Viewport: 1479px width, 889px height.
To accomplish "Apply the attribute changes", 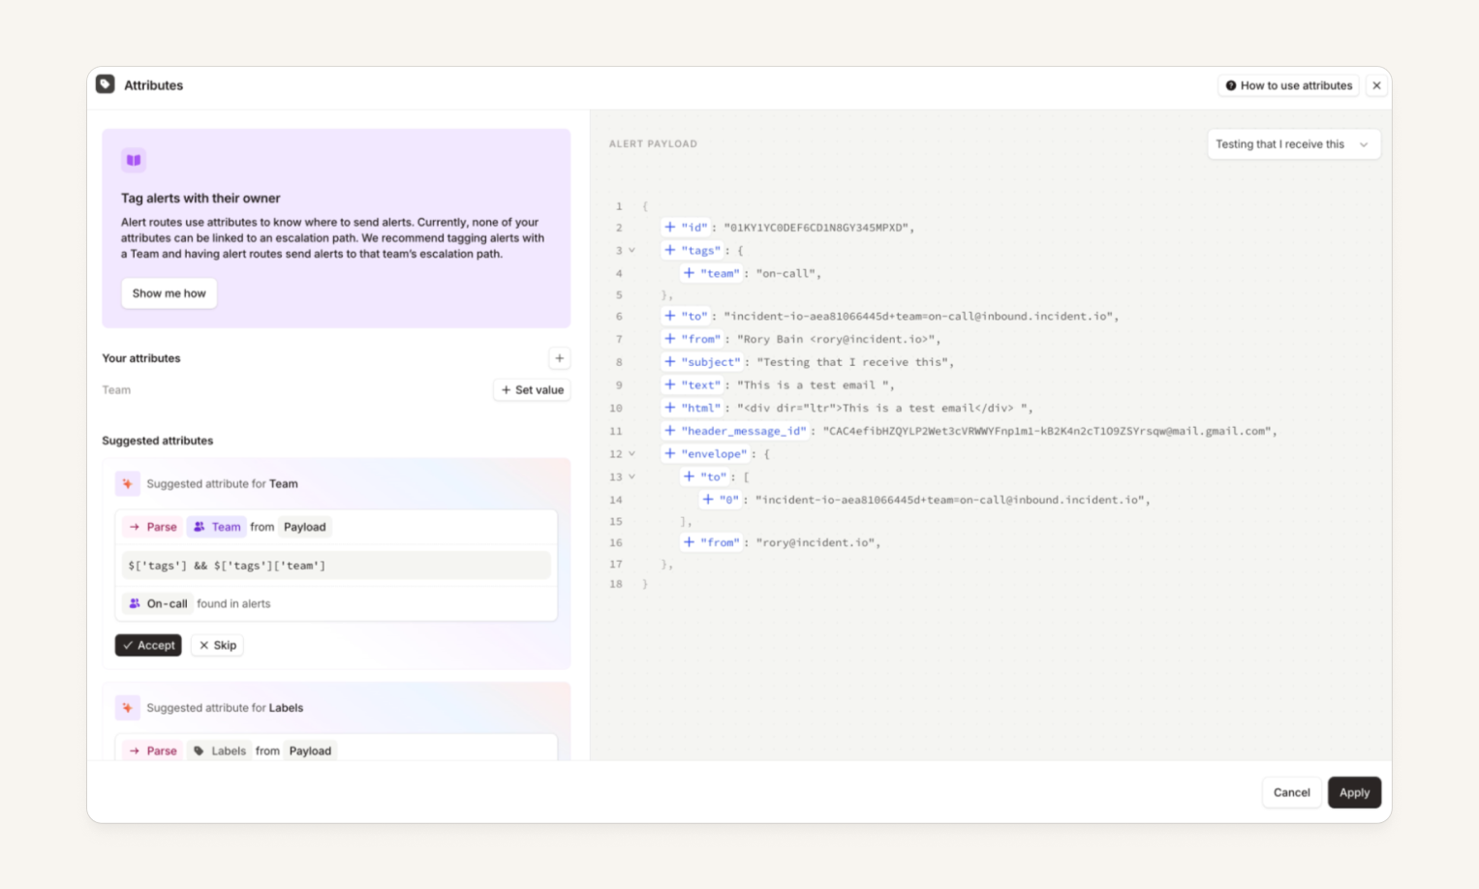I will pyautogui.click(x=1354, y=792).
